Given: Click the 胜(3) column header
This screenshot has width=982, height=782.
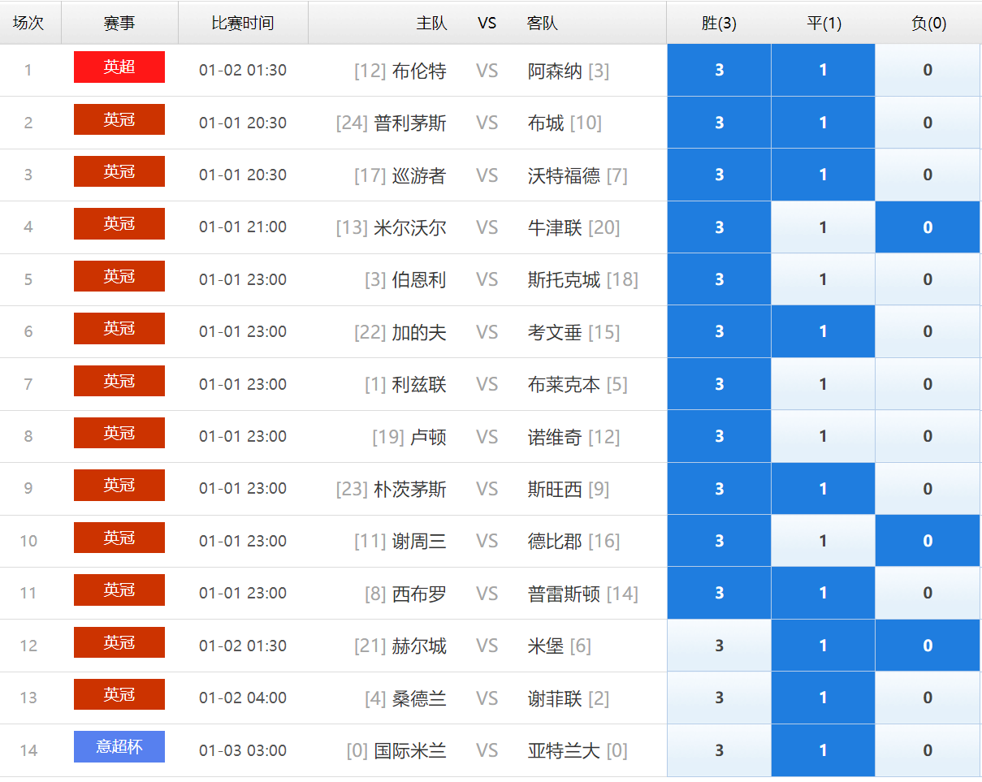Looking at the screenshot, I should tap(719, 23).
